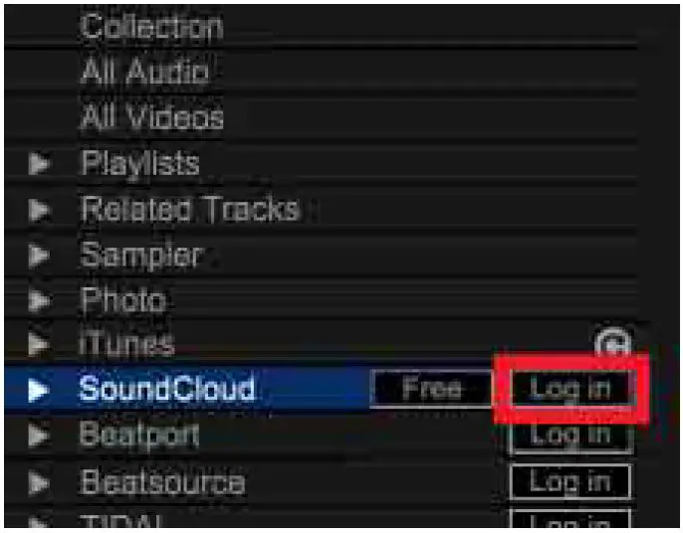Image resolution: width=683 pixels, height=533 pixels.
Task: Expand the Beatsource disclosure triangle
Action: pos(39,482)
